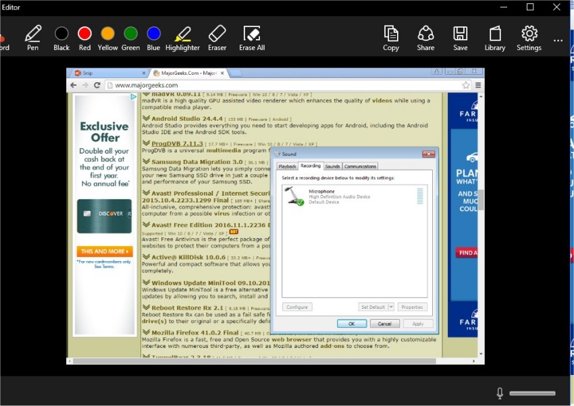The image size is (574, 406).
Task: Open the Library
Action: [x=495, y=38]
